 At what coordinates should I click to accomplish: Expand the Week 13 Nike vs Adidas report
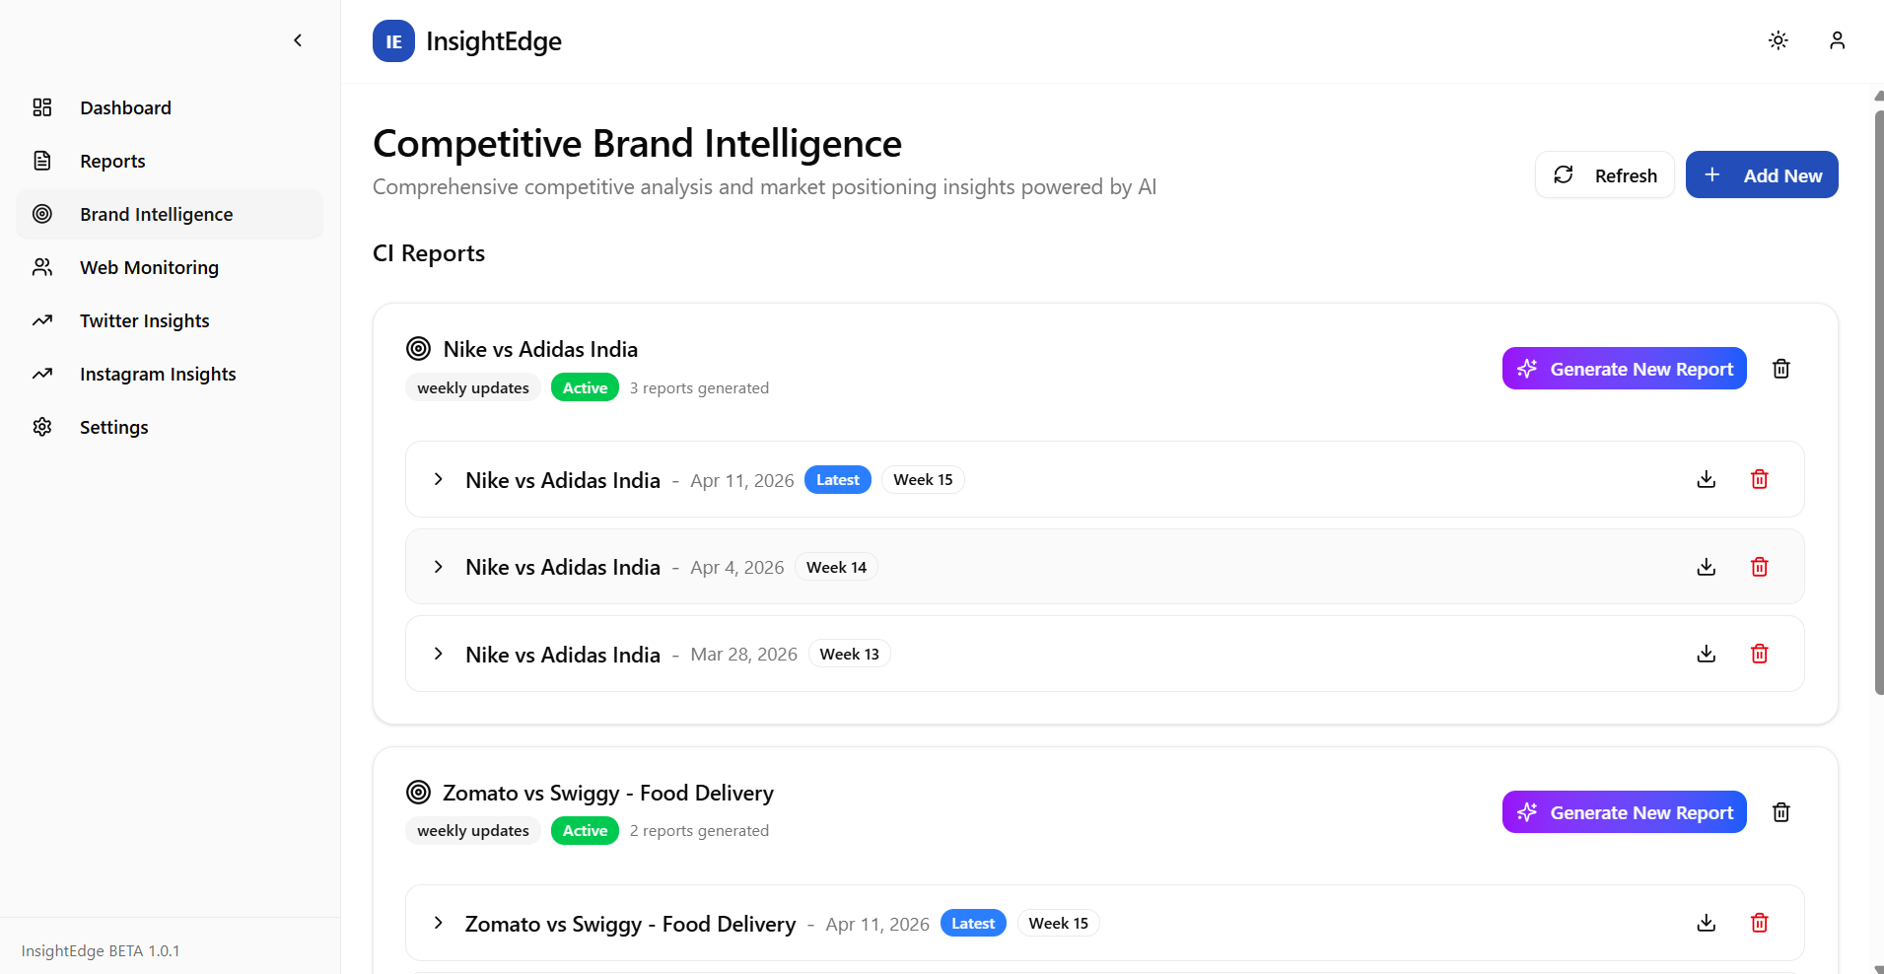point(439,654)
